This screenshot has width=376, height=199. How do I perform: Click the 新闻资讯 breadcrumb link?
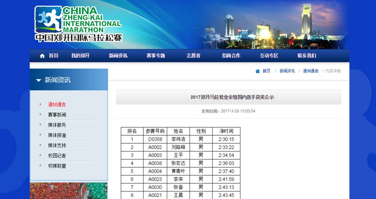(x=287, y=71)
